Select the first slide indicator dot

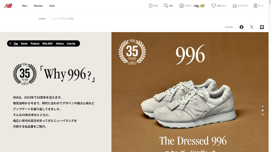(263, 106)
